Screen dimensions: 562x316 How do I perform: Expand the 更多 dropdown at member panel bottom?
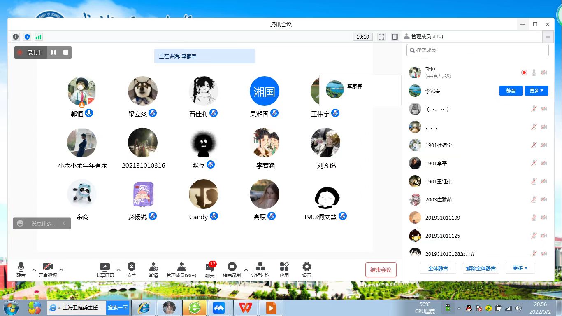tap(520, 268)
